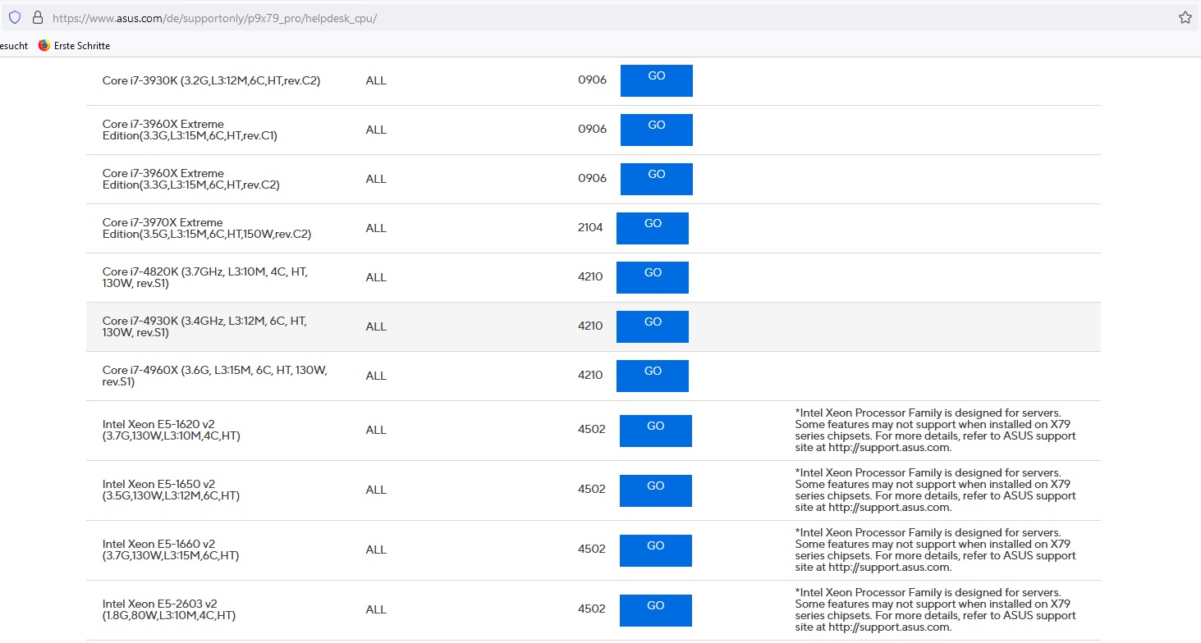
Task: Click ALL in the Core i7-4930K row
Action: [376, 326]
